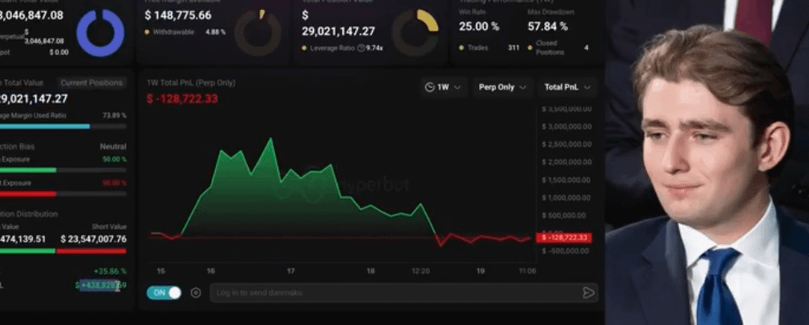Click the $ 29,021,147.27 Total Position Value
Viewport: 809px width, 325px height.
[x=338, y=24]
